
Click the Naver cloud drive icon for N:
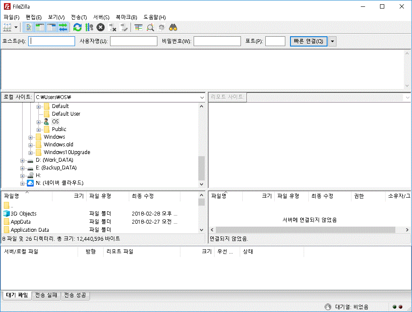tap(30, 183)
